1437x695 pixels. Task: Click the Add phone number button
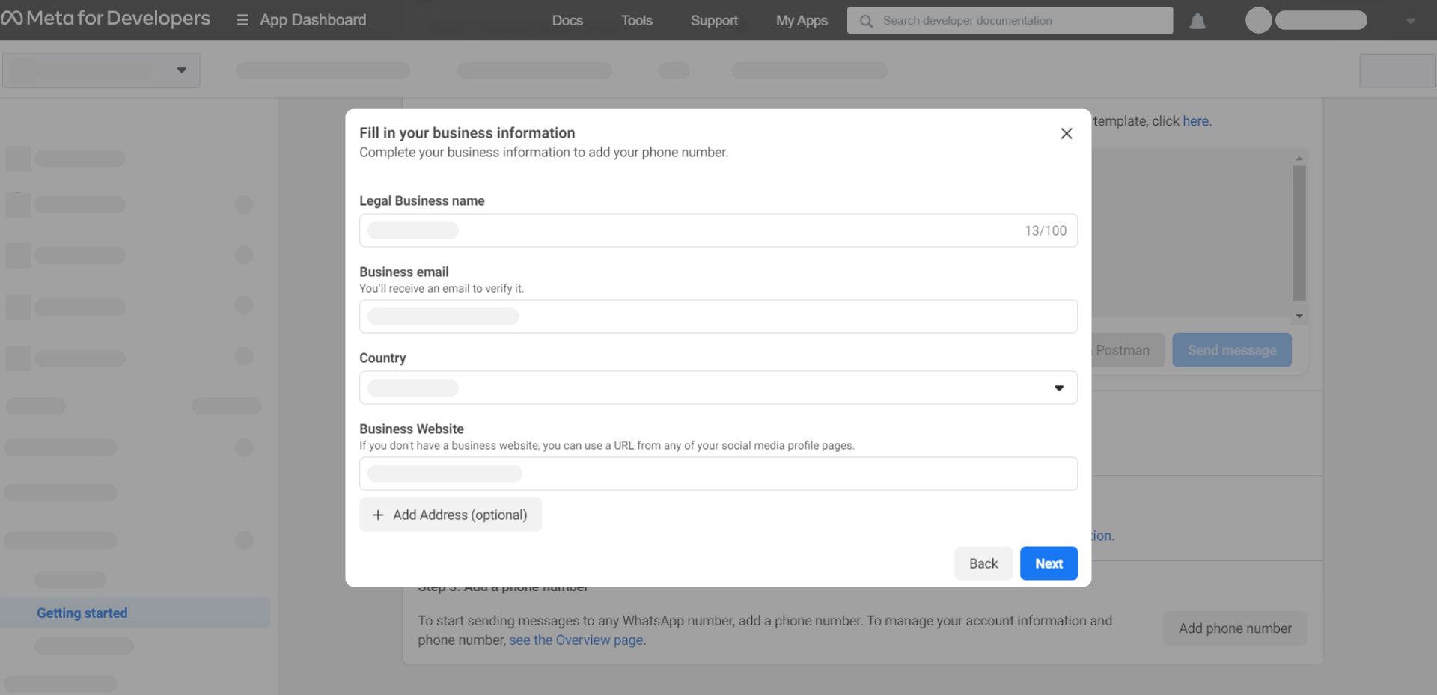[x=1234, y=628]
